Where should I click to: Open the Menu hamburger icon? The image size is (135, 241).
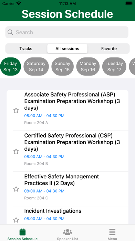[112, 232]
